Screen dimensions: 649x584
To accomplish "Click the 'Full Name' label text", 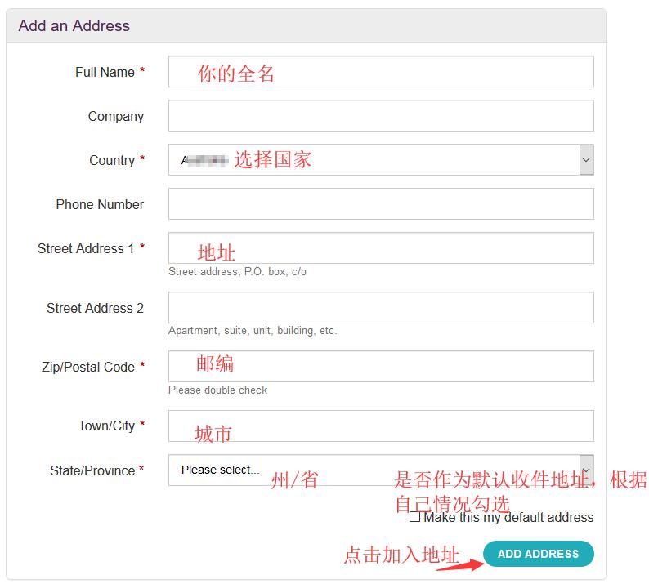I will point(105,72).
